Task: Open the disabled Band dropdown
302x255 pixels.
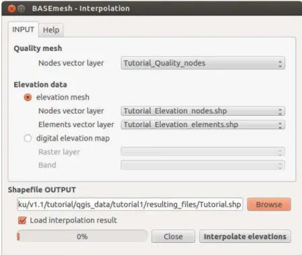Action: [203, 165]
